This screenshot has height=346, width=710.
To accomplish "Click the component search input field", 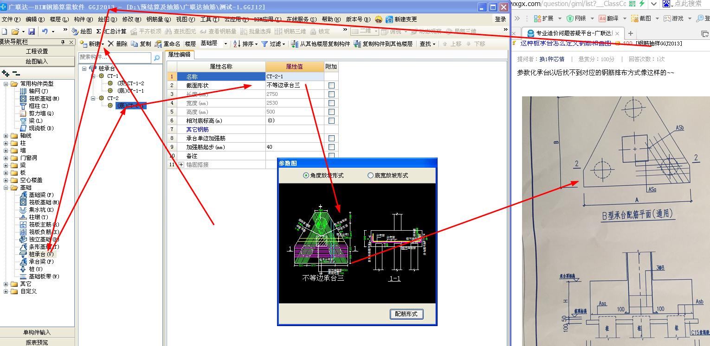I will pos(115,57).
